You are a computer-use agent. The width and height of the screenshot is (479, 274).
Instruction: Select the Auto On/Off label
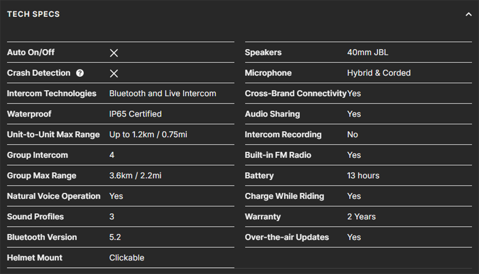[x=31, y=52]
